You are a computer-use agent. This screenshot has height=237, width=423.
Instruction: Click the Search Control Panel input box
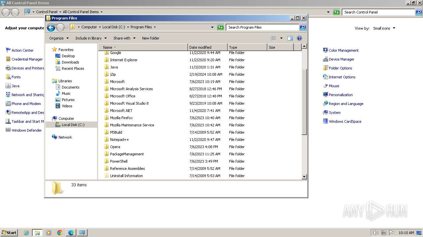click(378, 12)
